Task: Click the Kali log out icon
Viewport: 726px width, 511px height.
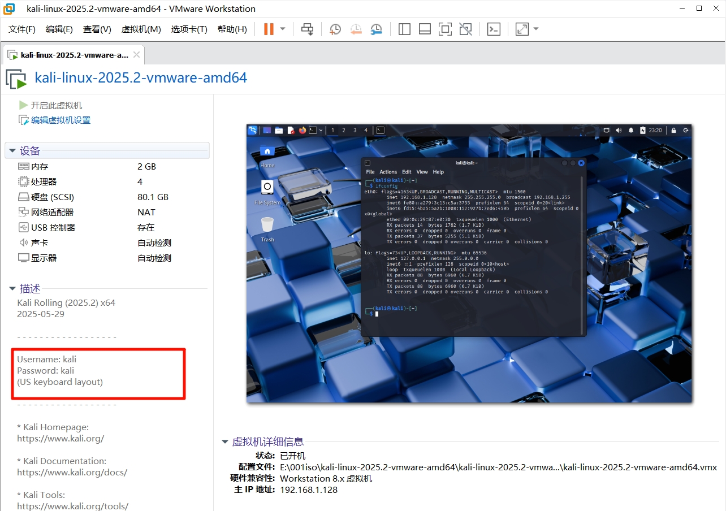Action: (686, 130)
